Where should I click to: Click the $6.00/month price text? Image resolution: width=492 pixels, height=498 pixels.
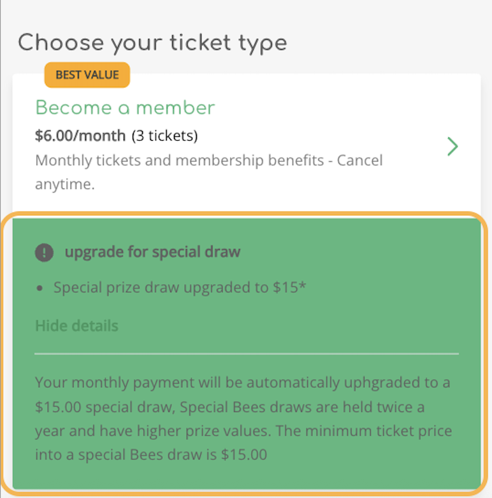81,136
